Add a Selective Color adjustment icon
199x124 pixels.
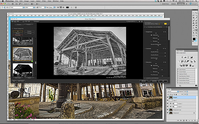coord(193,65)
